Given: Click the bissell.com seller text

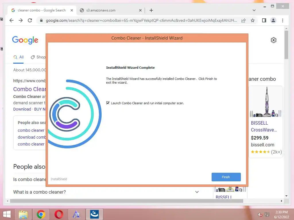Looking at the screenshot, I should (262, 145).
